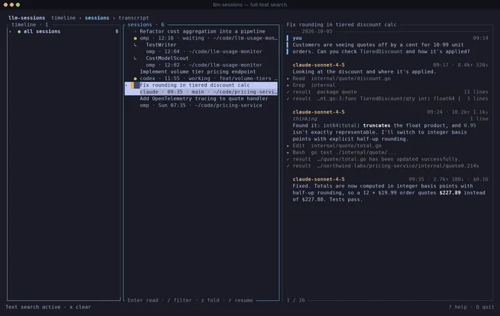Click the sub-agent arrow beside TestWriter

[135, 45]
